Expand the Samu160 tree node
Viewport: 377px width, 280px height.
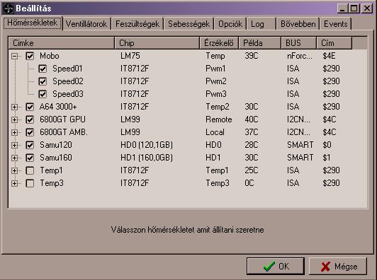click(15, 158)
